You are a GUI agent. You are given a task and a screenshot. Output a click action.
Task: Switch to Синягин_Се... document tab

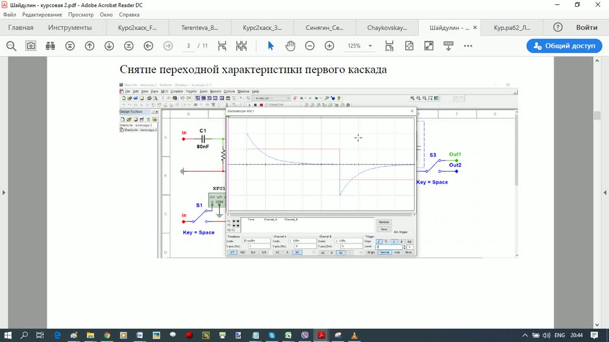[x=324, y=28]
